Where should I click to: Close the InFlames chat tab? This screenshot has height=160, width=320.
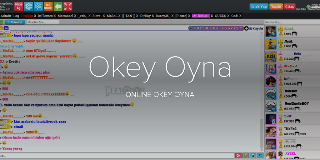click(x=55, y=16)
